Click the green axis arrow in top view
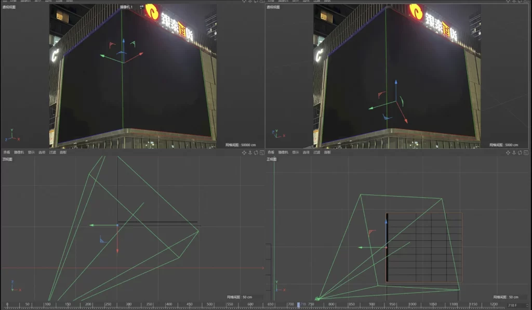 [92, 225]
